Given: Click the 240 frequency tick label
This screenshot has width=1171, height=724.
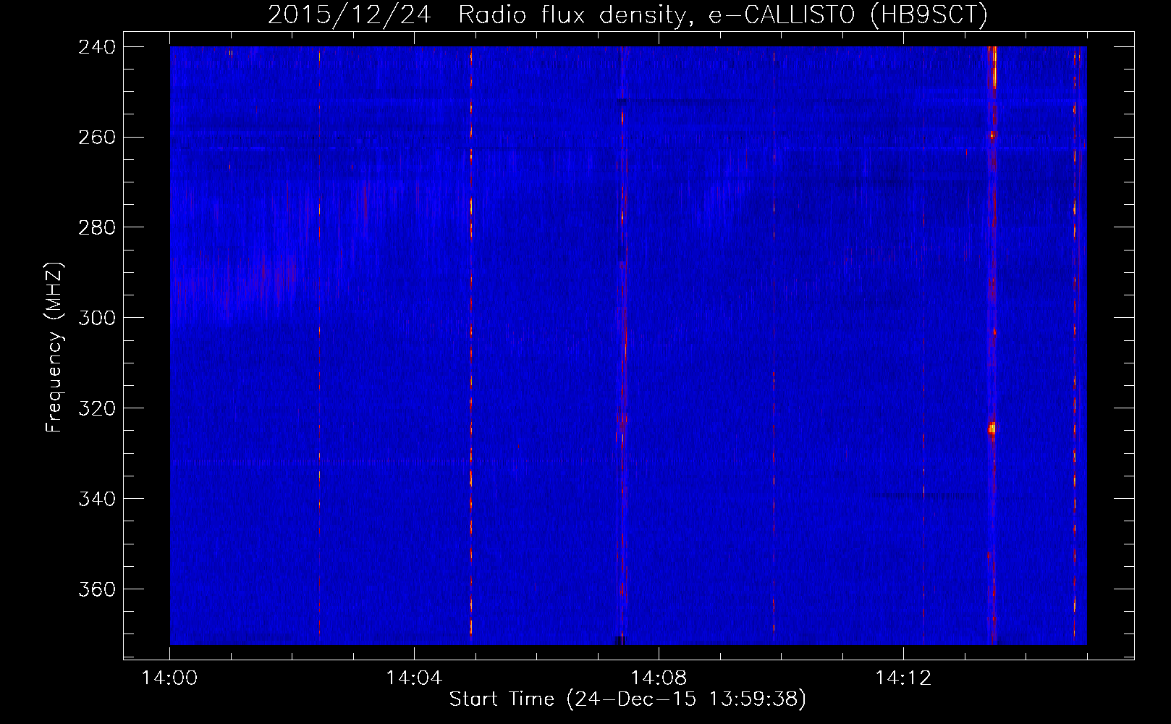Looking at the screenshot, I should (x=96, y=46).
